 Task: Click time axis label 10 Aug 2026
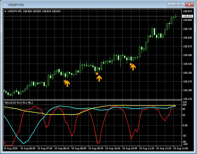11,148
